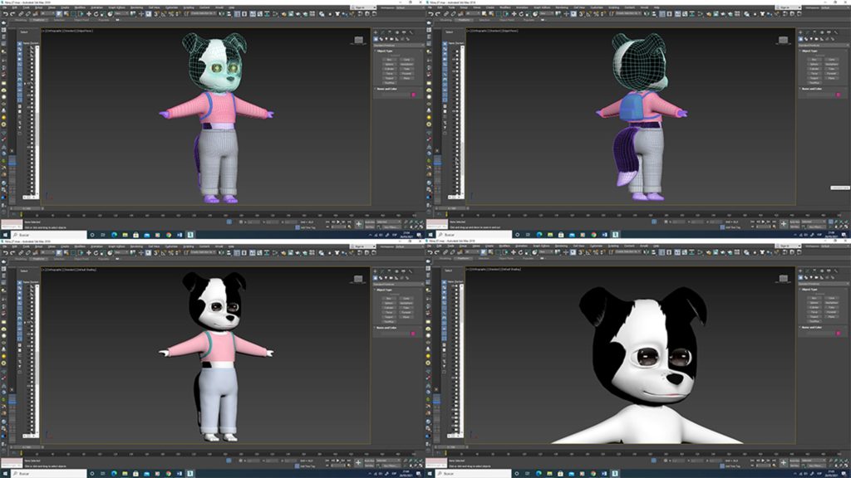
Task: Open the Rendering menu in the front wireframe window
Action: [x=136, y=7]
